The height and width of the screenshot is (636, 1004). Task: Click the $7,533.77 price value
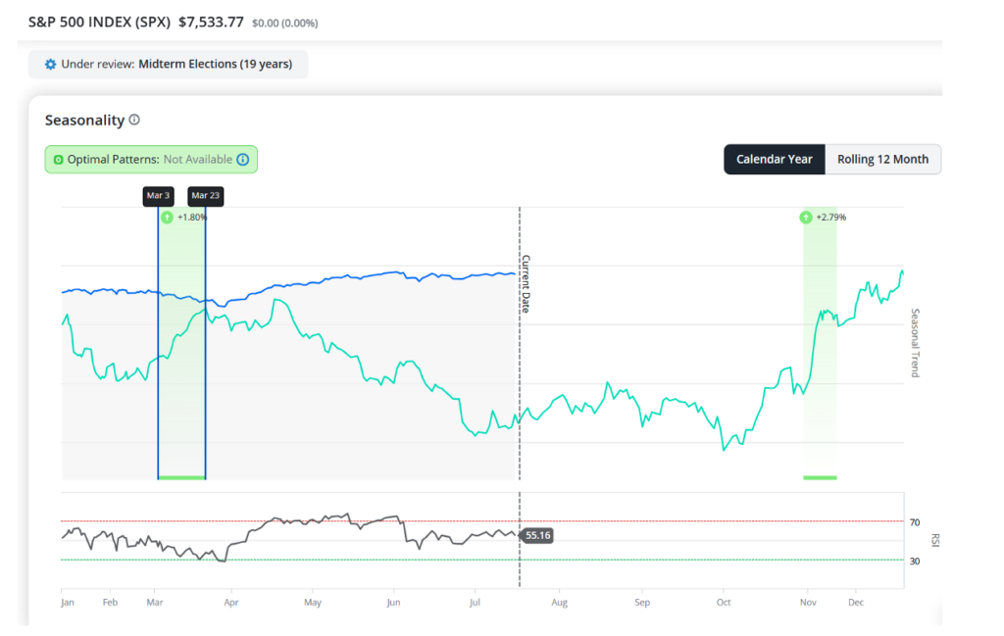point(212,23)
